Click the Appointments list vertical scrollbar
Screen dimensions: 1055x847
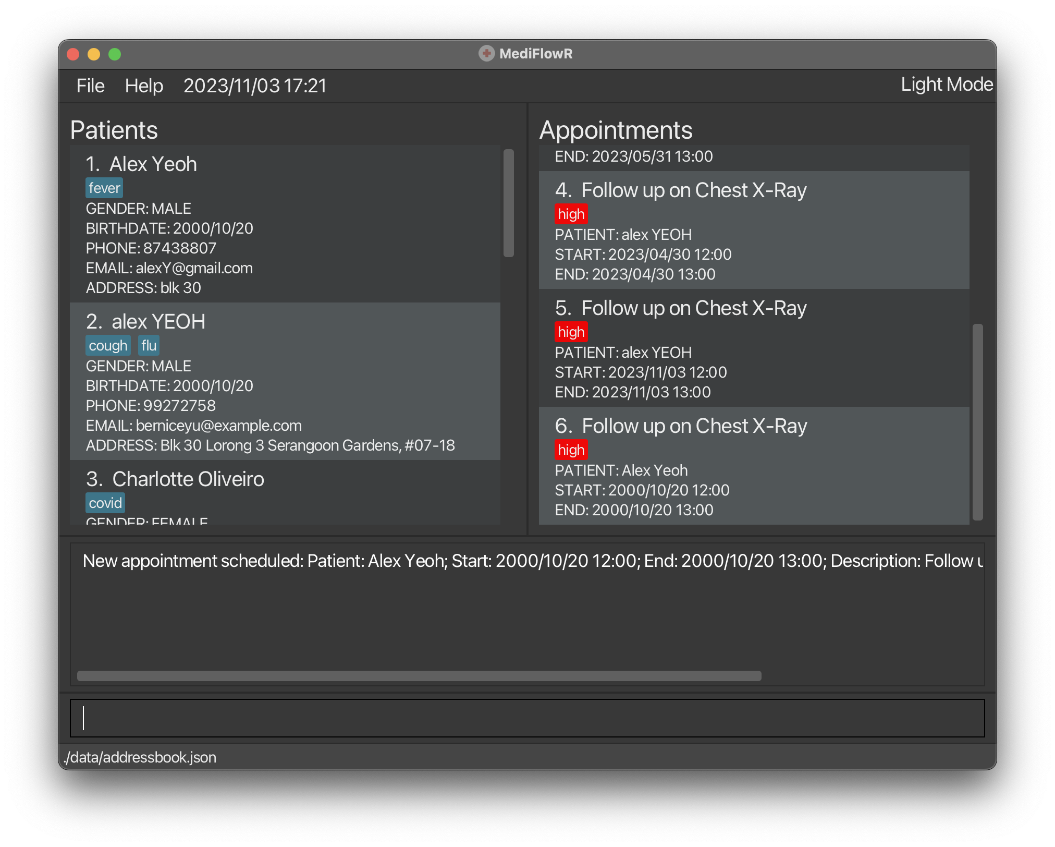tap(978, 421)
